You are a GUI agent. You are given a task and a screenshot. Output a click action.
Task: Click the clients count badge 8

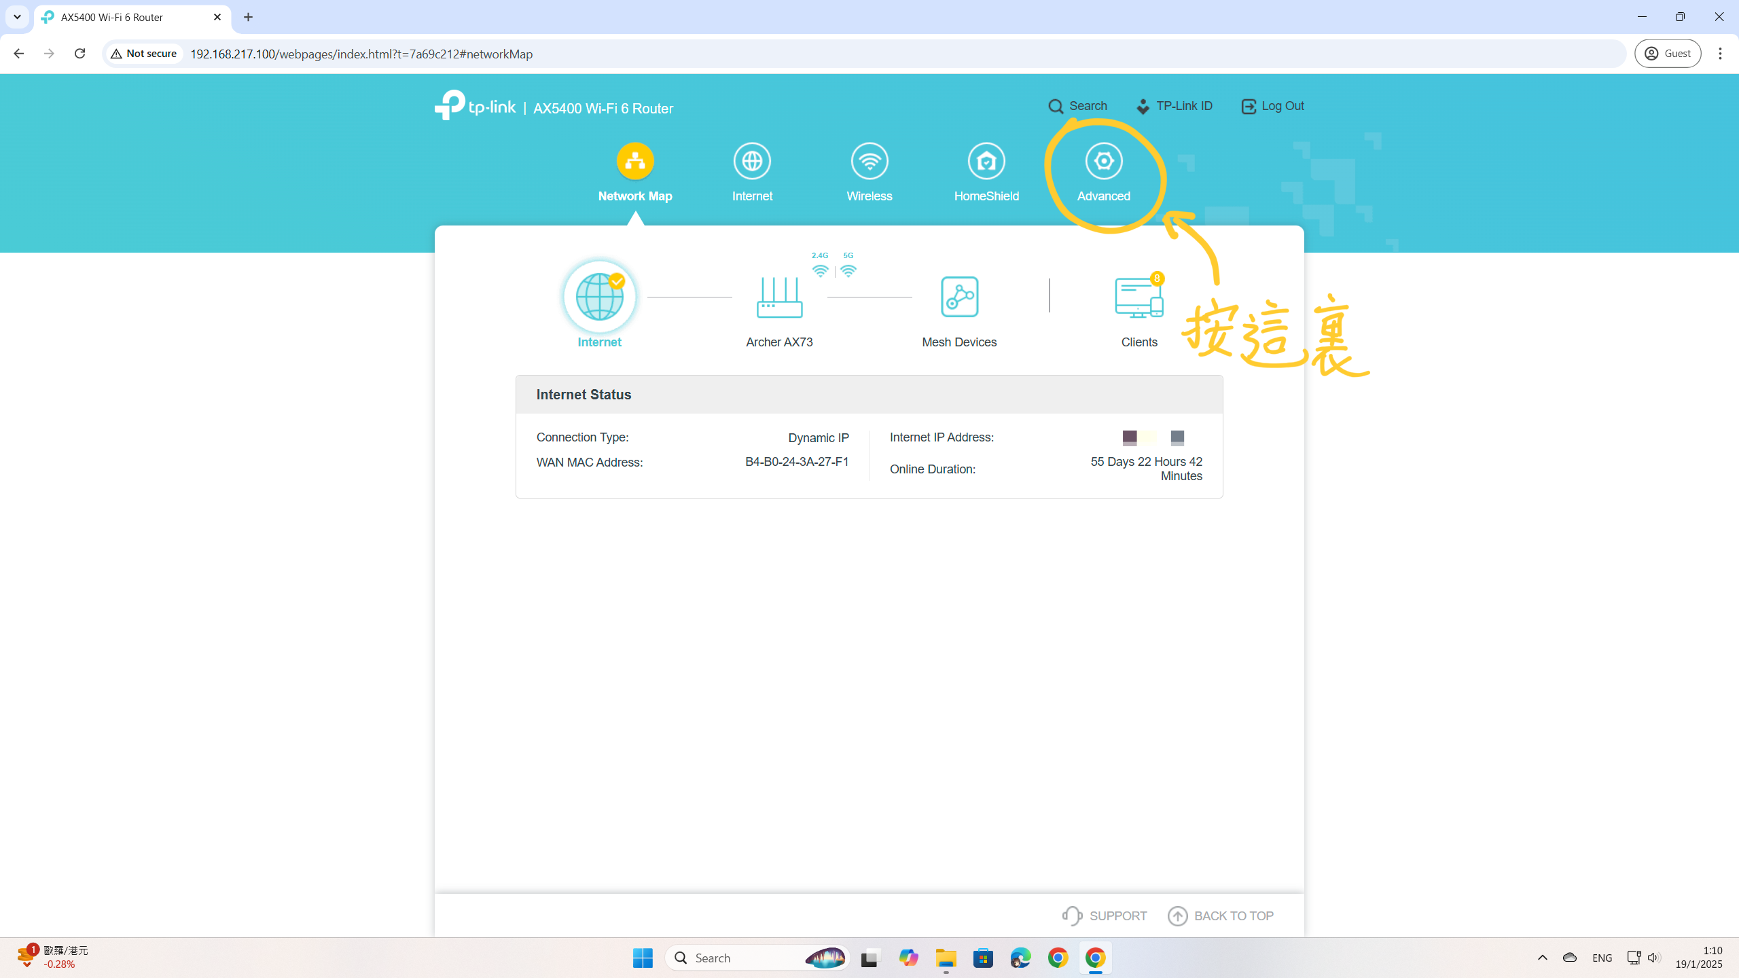tap(1156, 278)
